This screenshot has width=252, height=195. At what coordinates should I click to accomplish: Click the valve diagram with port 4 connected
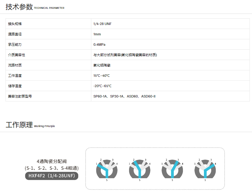205,169
